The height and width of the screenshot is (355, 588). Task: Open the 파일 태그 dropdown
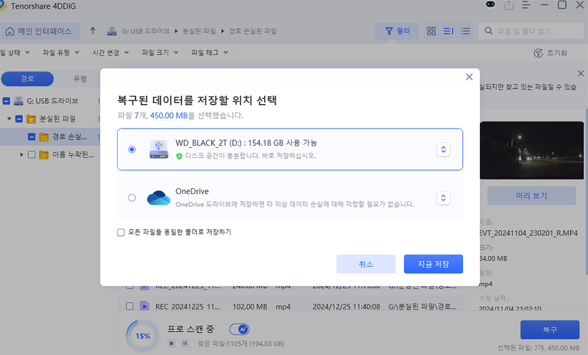pos(209,52)
